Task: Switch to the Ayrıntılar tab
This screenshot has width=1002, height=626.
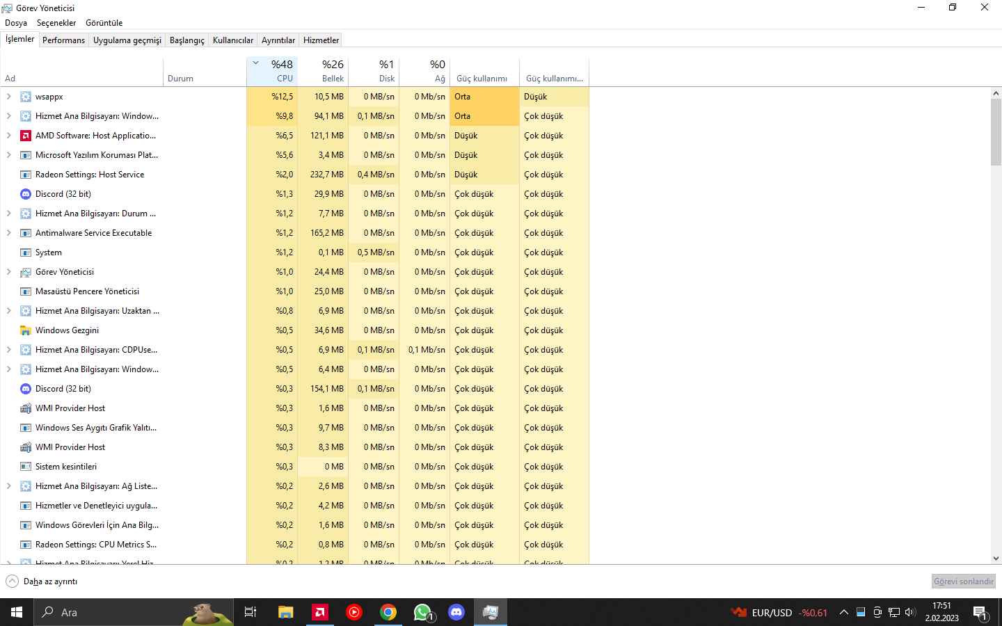Action: (278, 40)
